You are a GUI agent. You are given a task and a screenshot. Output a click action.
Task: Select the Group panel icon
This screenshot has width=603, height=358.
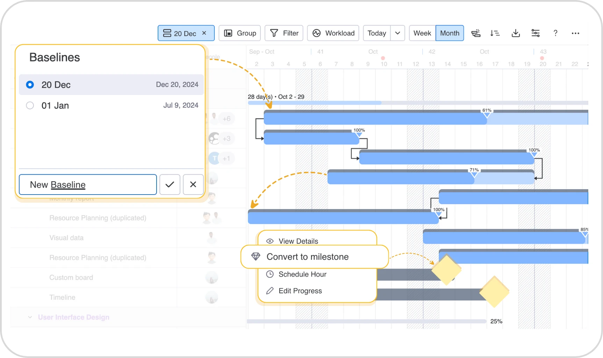(x=239, y=33)
